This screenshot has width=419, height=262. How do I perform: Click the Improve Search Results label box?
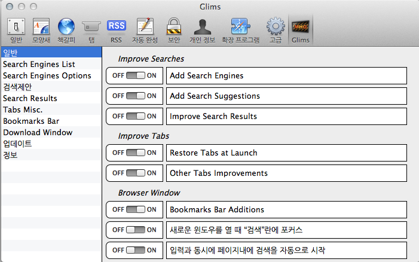pyautogui.click(x=286, y=116)
